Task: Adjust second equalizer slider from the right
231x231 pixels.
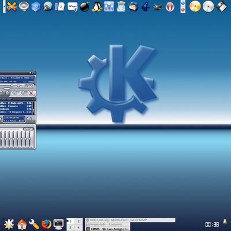Action: pos(25,139)
